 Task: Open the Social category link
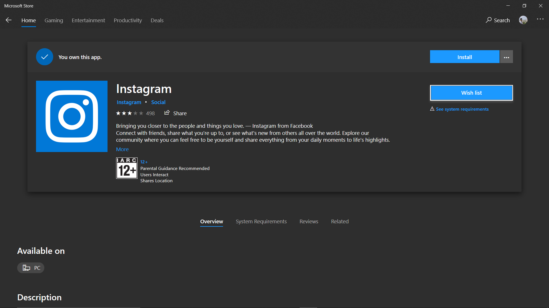158,102
